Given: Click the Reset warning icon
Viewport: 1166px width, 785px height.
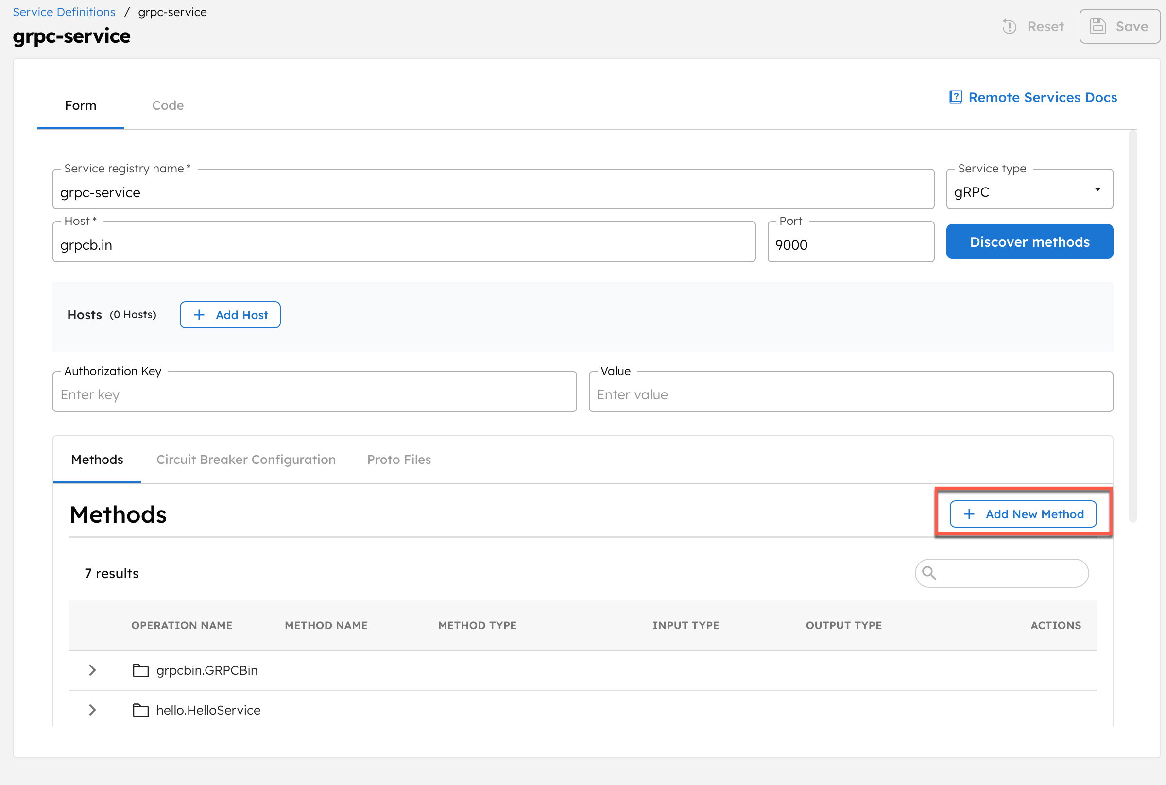Looking at the screenshot, I should tap(1009, 27).
